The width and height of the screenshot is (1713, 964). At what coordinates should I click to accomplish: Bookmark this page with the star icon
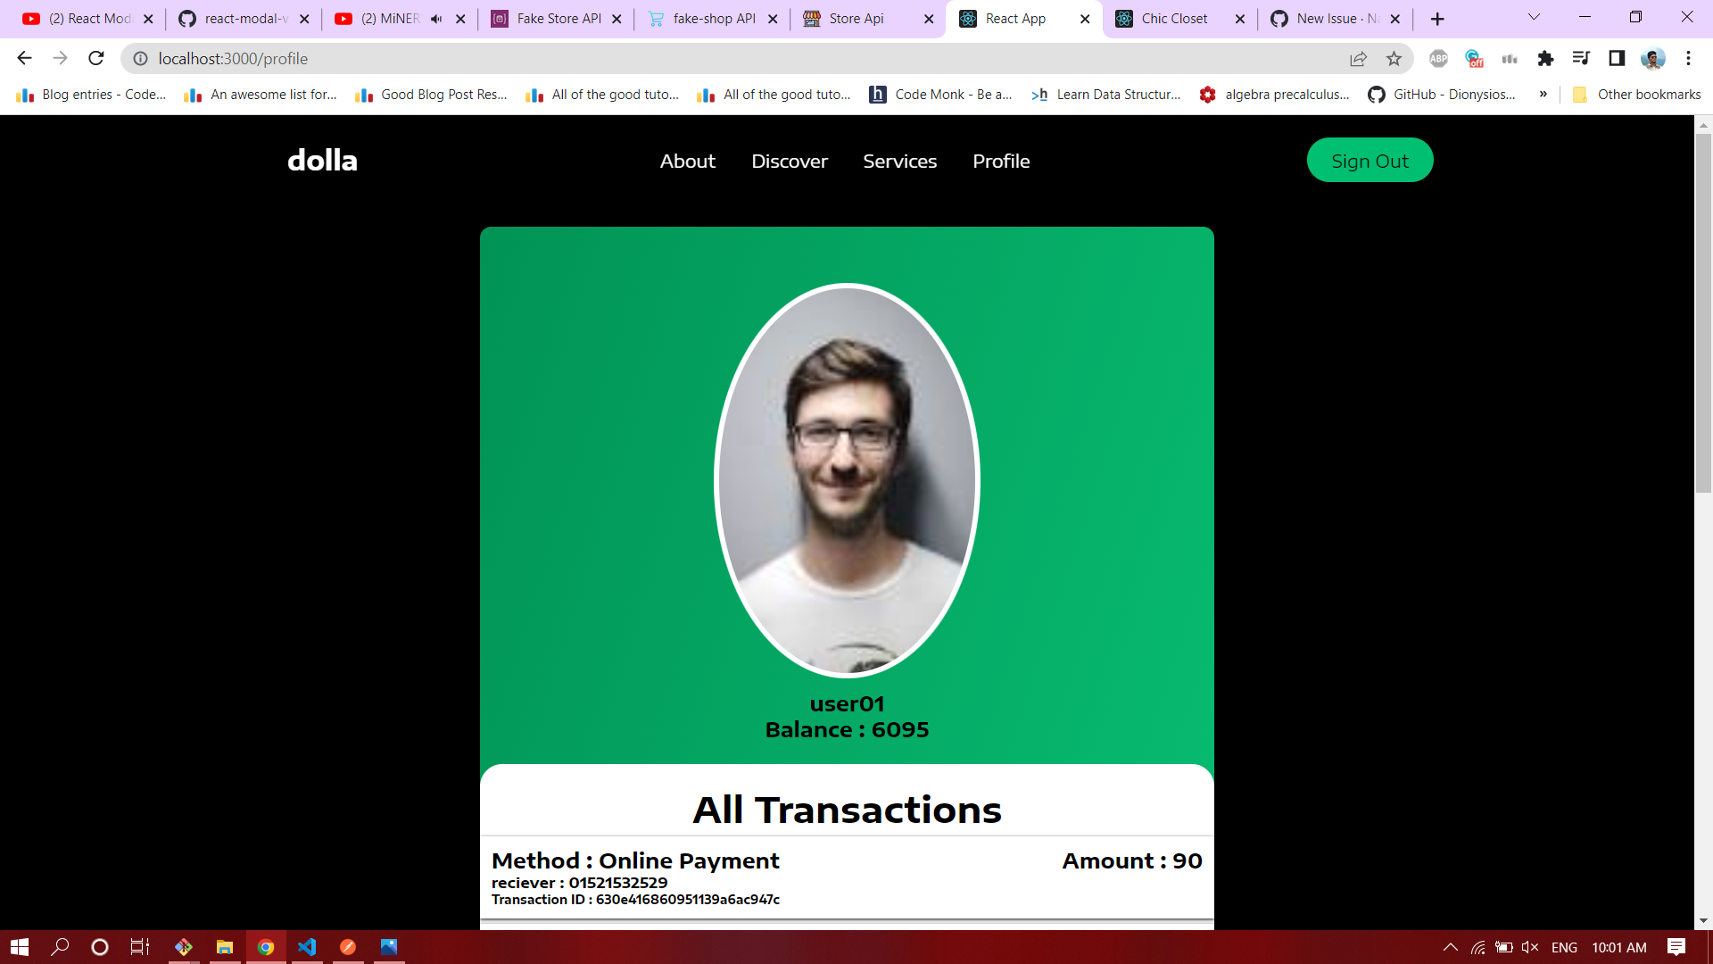point(1394,59)
